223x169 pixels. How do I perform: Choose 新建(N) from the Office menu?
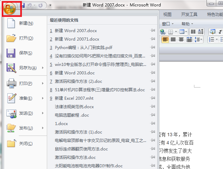[25, 23]
